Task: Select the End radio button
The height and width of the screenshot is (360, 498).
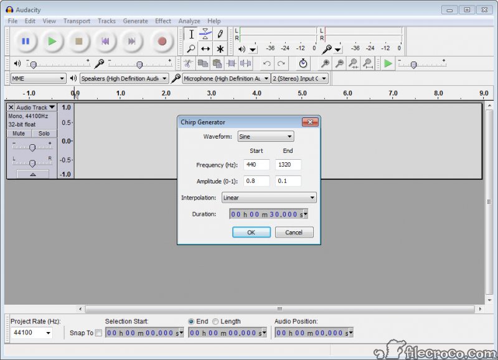Action: tap(191, 321)
